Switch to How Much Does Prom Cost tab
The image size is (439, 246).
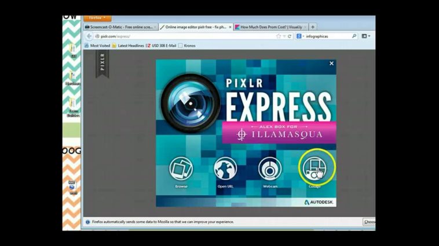pyautogui.click(x=270, y=27)
